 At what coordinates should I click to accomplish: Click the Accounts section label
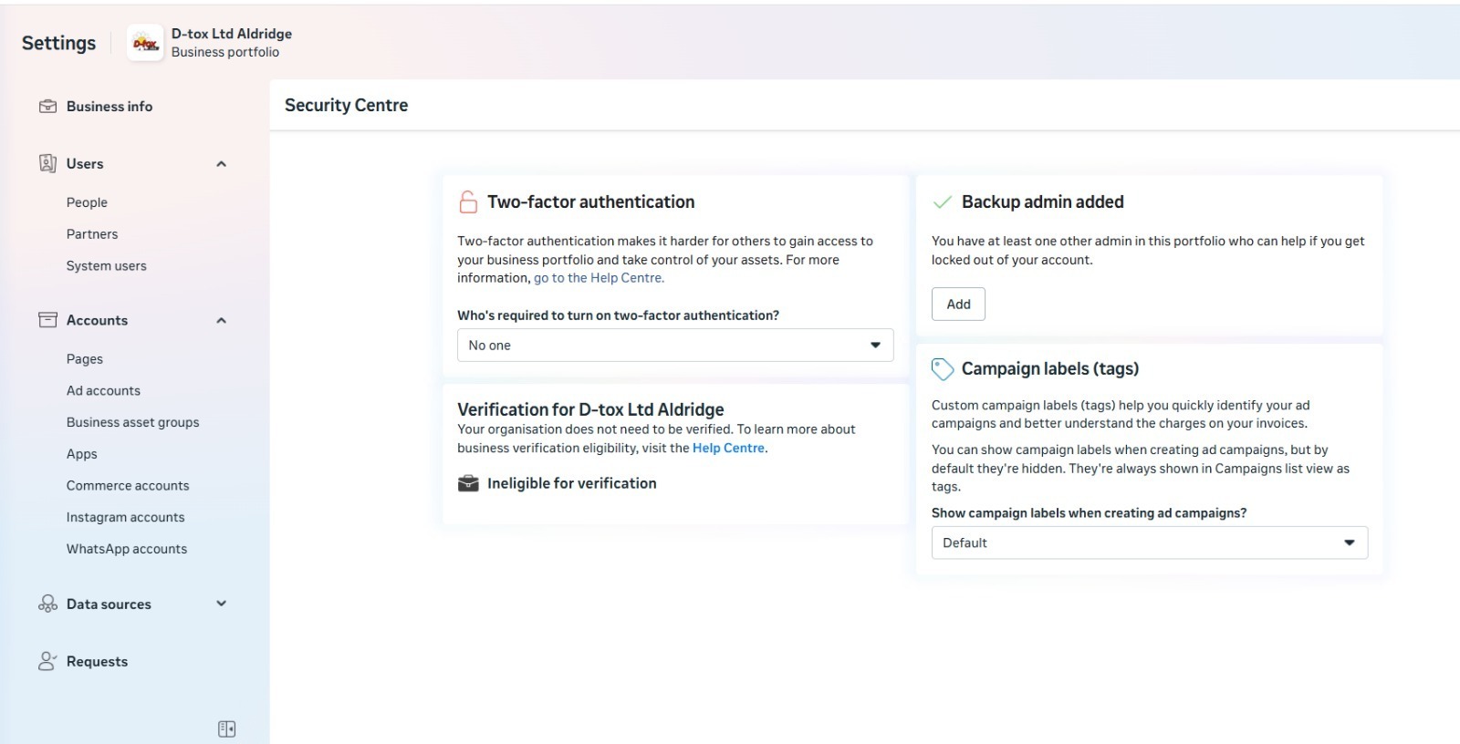(x=97, y=320)
